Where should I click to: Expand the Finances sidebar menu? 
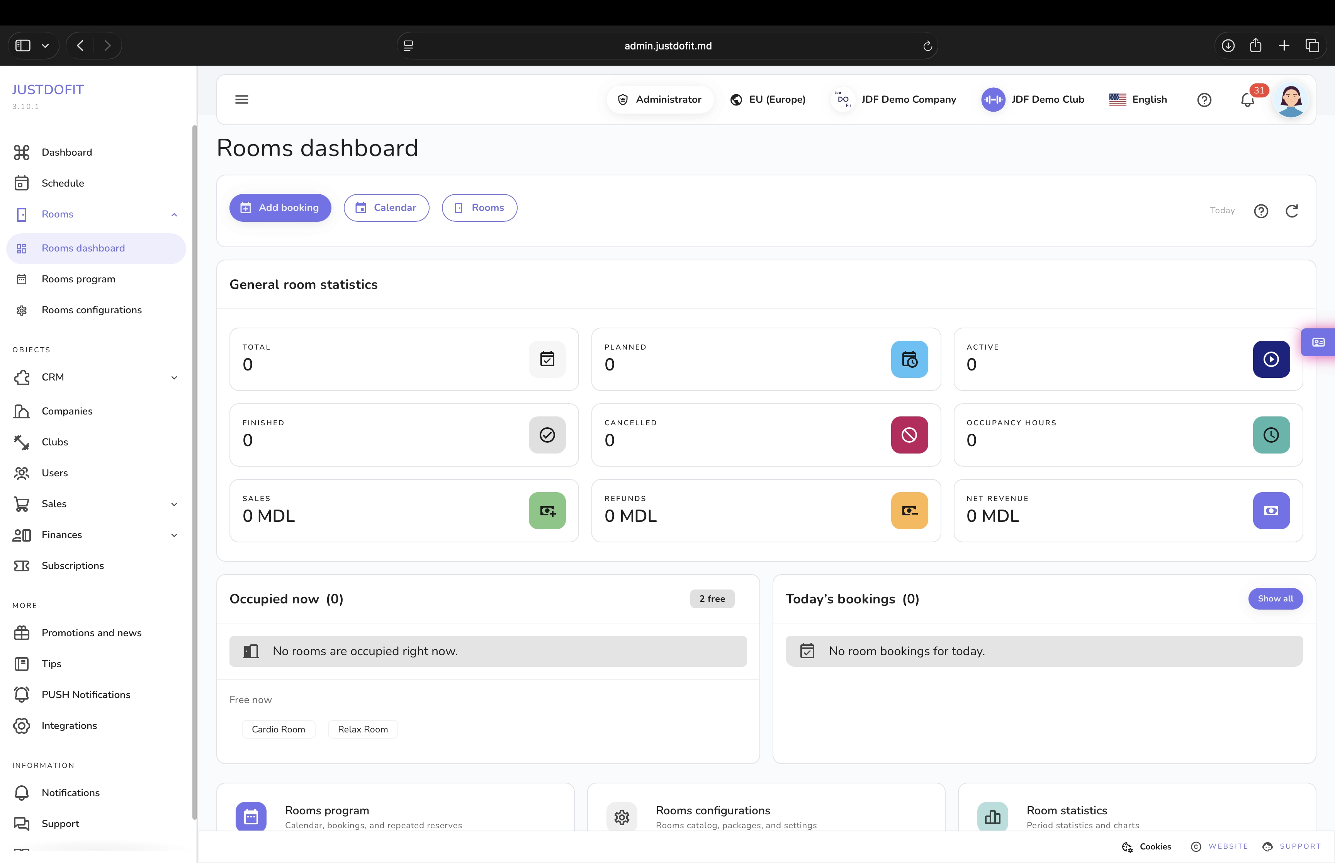pyautogui.click(x=174, y=535)
